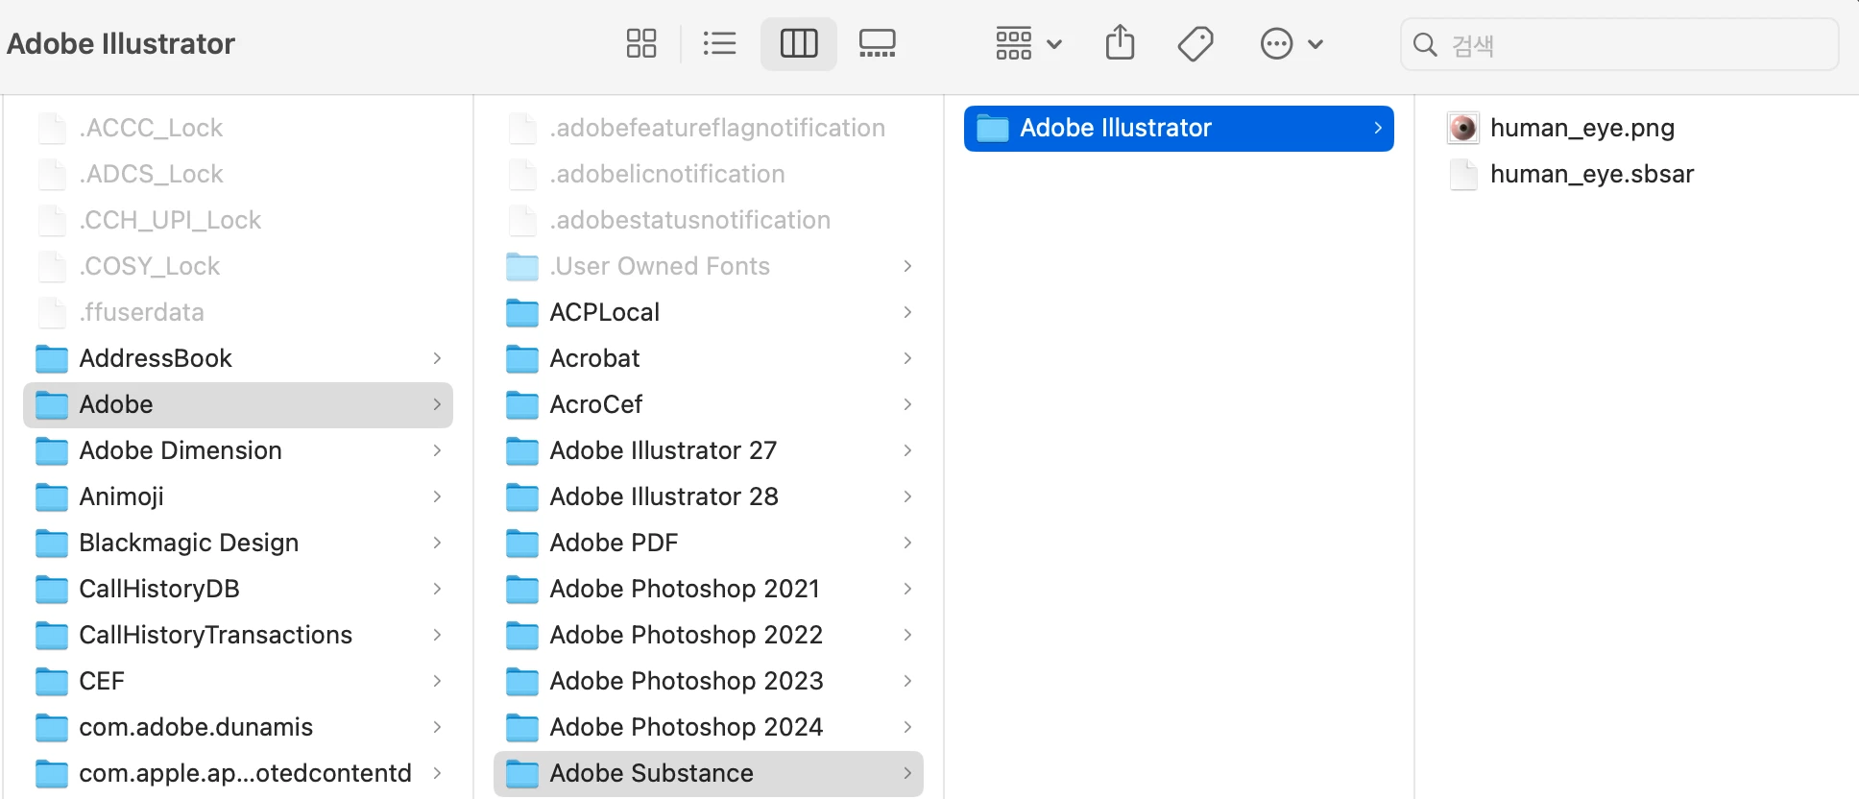
Task: Open the com.apple.ap...otedcontentd folder
Action: tap(238, 773)
